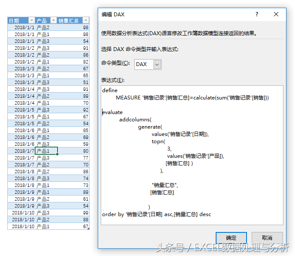Select the highlighted cell 产品1 on 2018/1/7

tap(46, 151)
